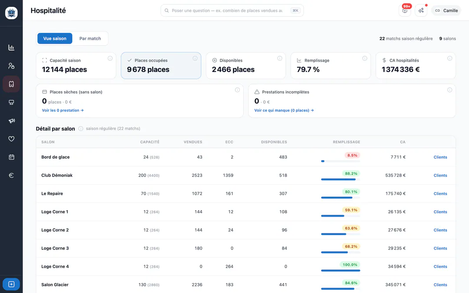Open Clients for Salon Glacier

pyautogui.click(x=440, y=285)
